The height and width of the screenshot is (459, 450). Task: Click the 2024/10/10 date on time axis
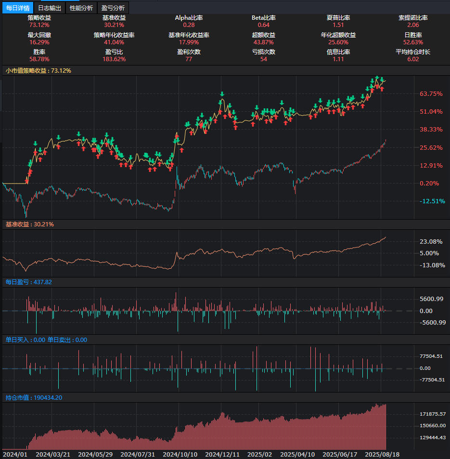180,454
